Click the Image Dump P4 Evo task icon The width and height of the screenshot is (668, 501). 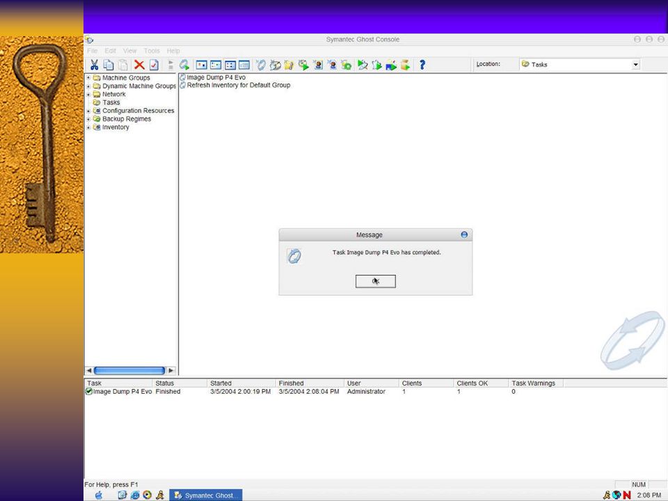click(183, 77)
